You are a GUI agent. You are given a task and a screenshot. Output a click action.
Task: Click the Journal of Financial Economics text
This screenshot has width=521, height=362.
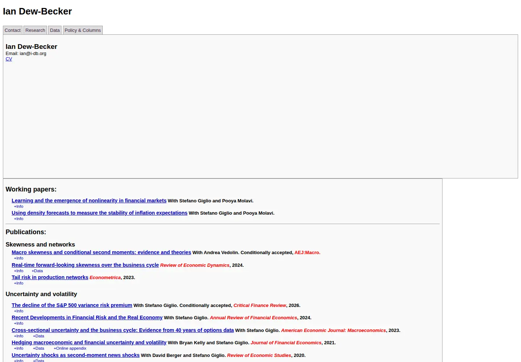click(x=286, y=343)
